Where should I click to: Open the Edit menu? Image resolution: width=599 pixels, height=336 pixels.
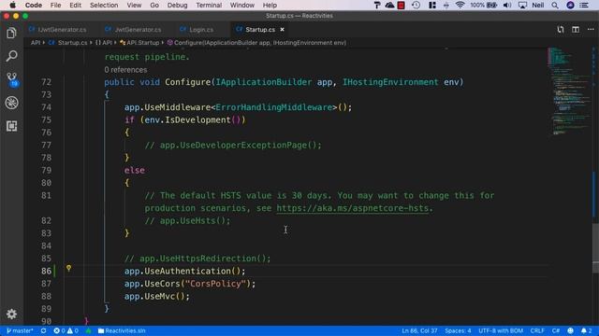75,5
